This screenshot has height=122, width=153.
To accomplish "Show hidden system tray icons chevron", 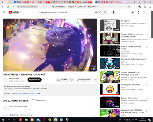I will 124,120.
